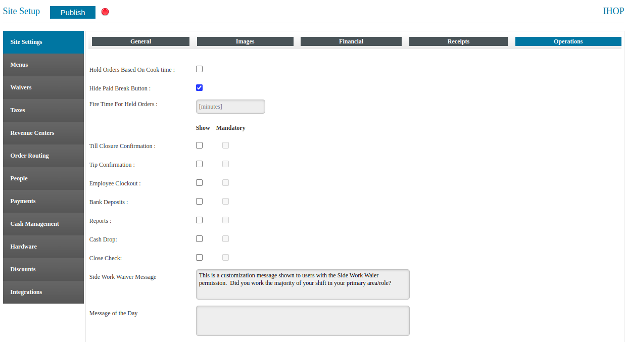Enable Show for Employee Clockout

coord(199,183)
